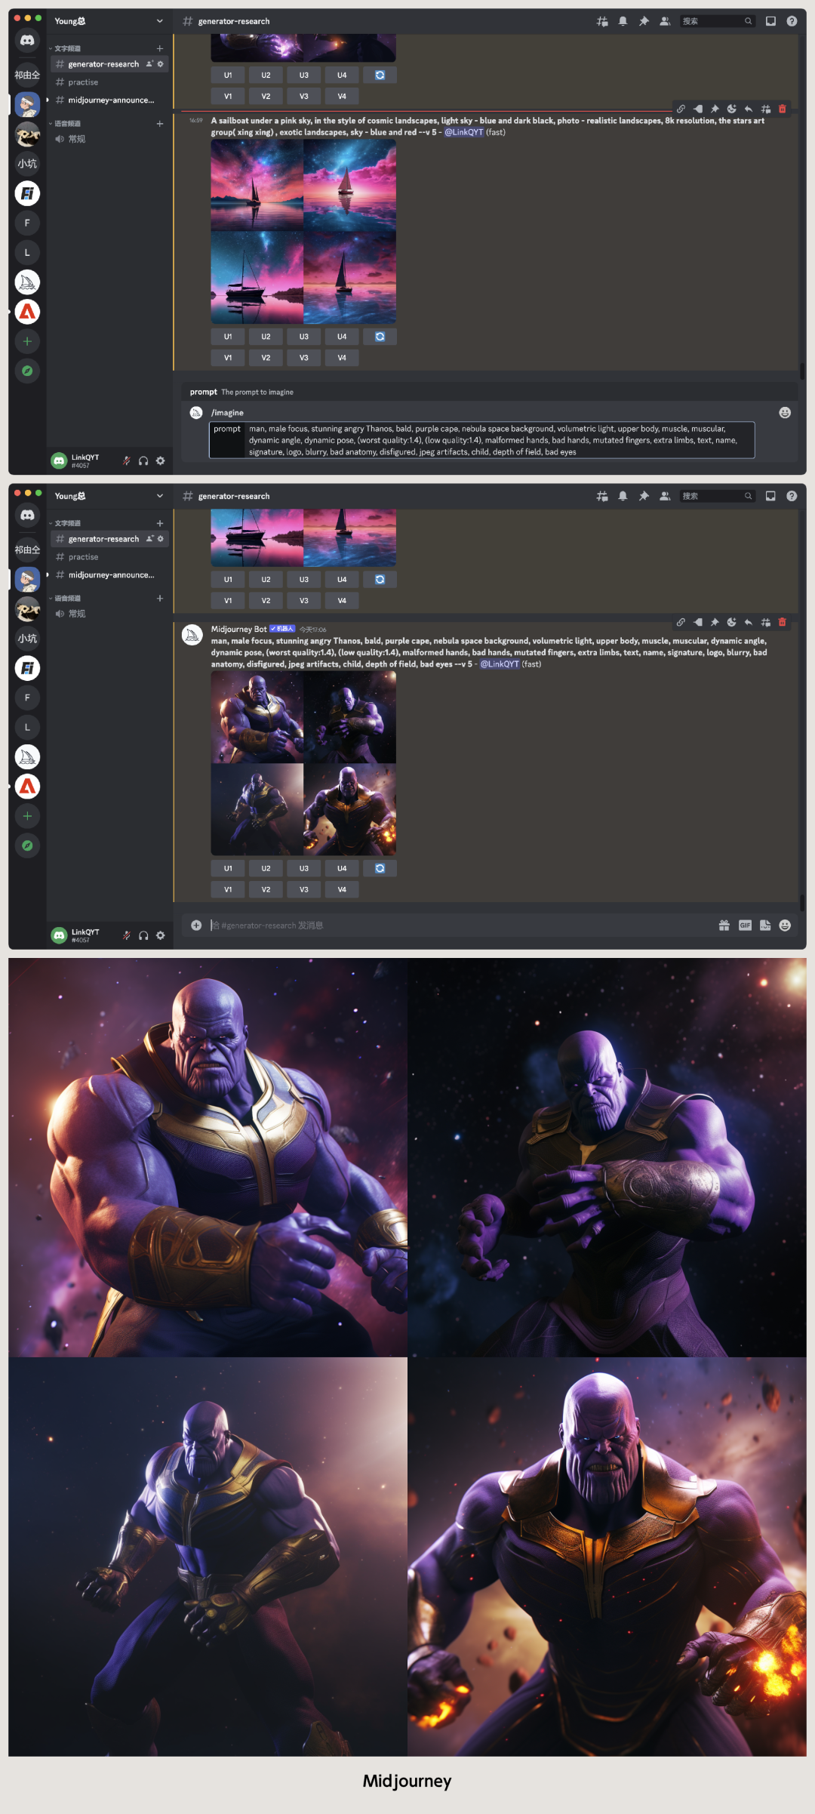Viewport: 815px width, 1814px height.
Task: Toggle microphone mute in bottom window
Action: (x=127, y=935)
